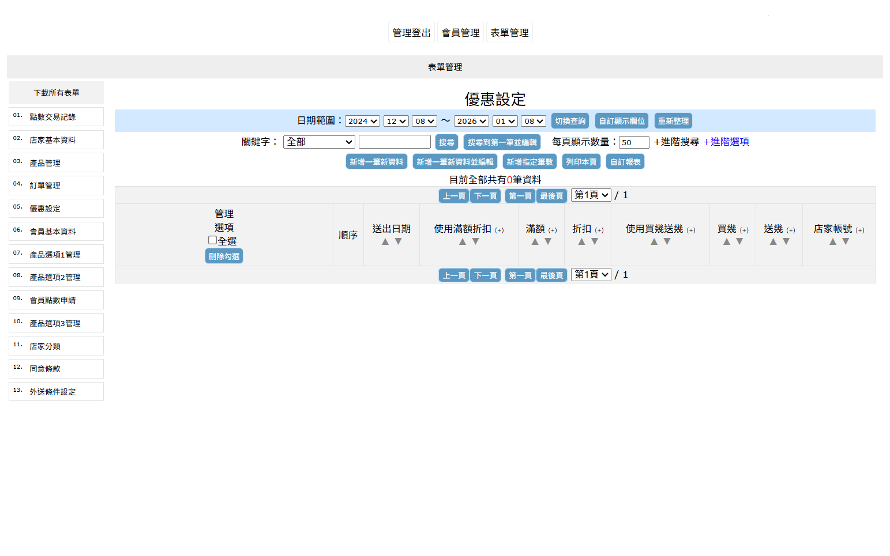Click the 新增一筆新資料 button
The width and height of the screenshot is (890, 556).
(377, 162)
